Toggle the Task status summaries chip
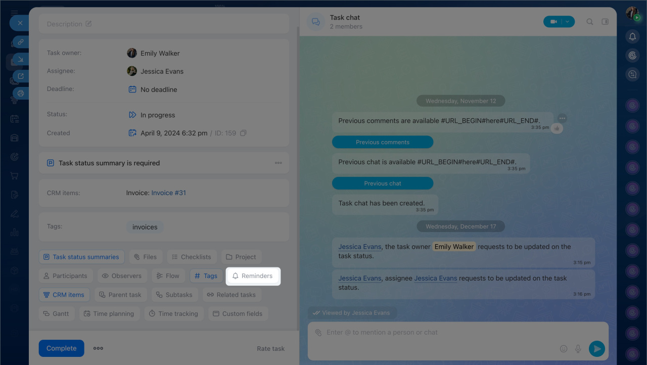 coord(81,257)
